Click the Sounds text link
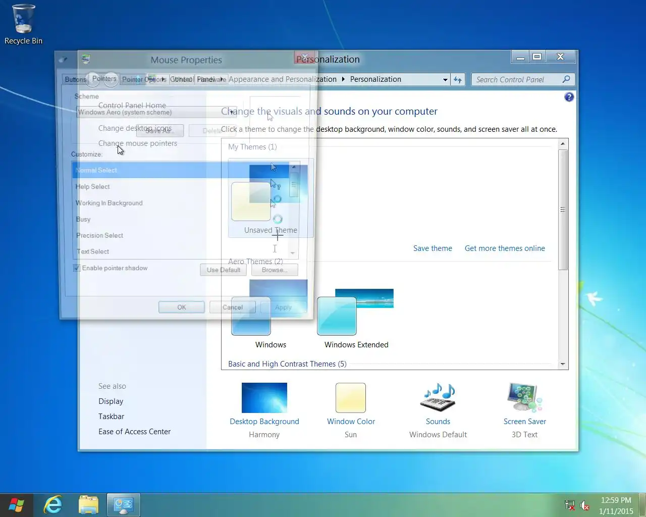 click(438, 422)
